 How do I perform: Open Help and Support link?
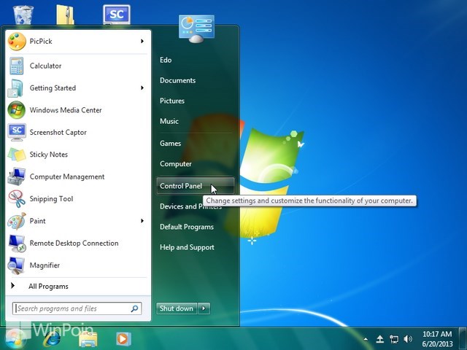(187, 247)
